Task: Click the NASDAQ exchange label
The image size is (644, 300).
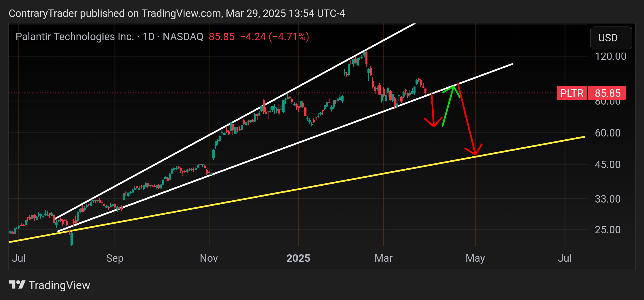Action: (183, 37)
